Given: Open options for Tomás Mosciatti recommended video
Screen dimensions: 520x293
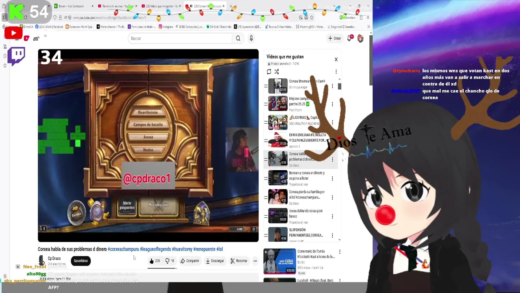Looking at the screenshot, I should pos(340,252).
